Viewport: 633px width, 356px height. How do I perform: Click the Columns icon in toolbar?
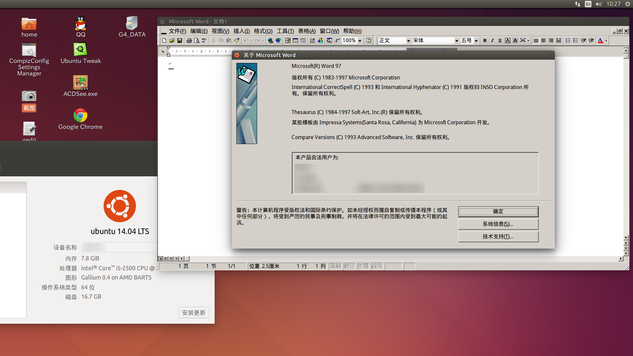pos(312,41)
